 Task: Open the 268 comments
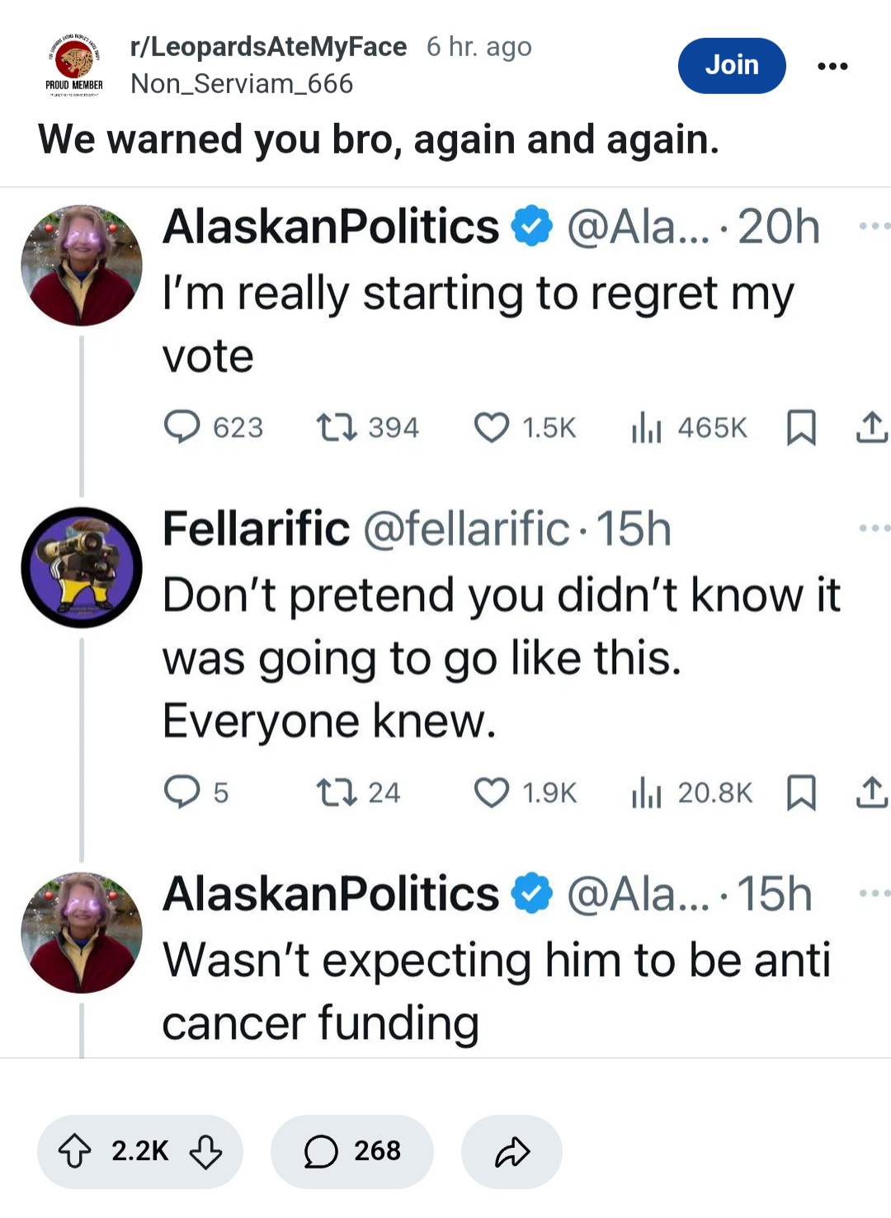click(351, 1151)
